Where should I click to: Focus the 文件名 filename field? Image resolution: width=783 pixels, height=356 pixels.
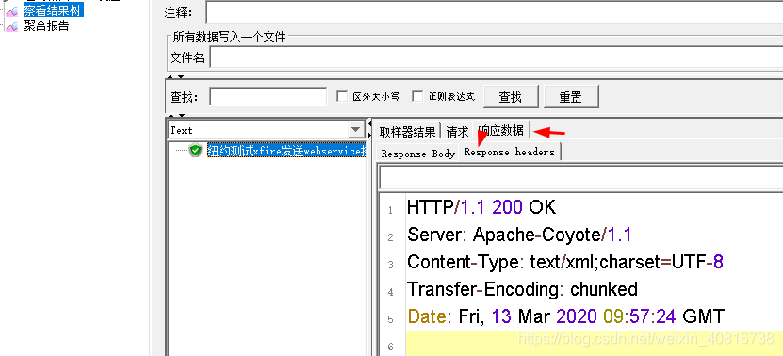pyautogui.click(x=497, y=57)
